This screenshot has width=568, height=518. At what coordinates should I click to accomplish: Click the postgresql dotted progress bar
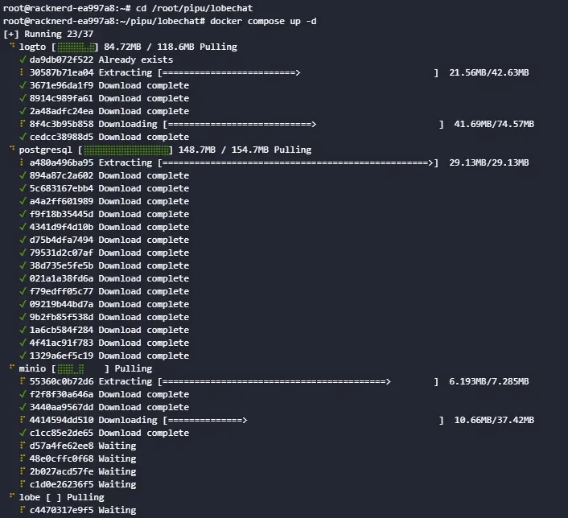point(126,150)
